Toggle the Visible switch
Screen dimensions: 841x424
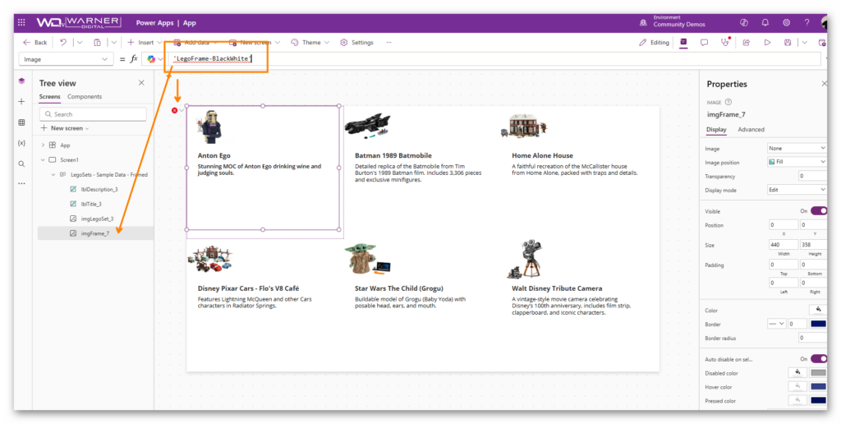[819, 211]
